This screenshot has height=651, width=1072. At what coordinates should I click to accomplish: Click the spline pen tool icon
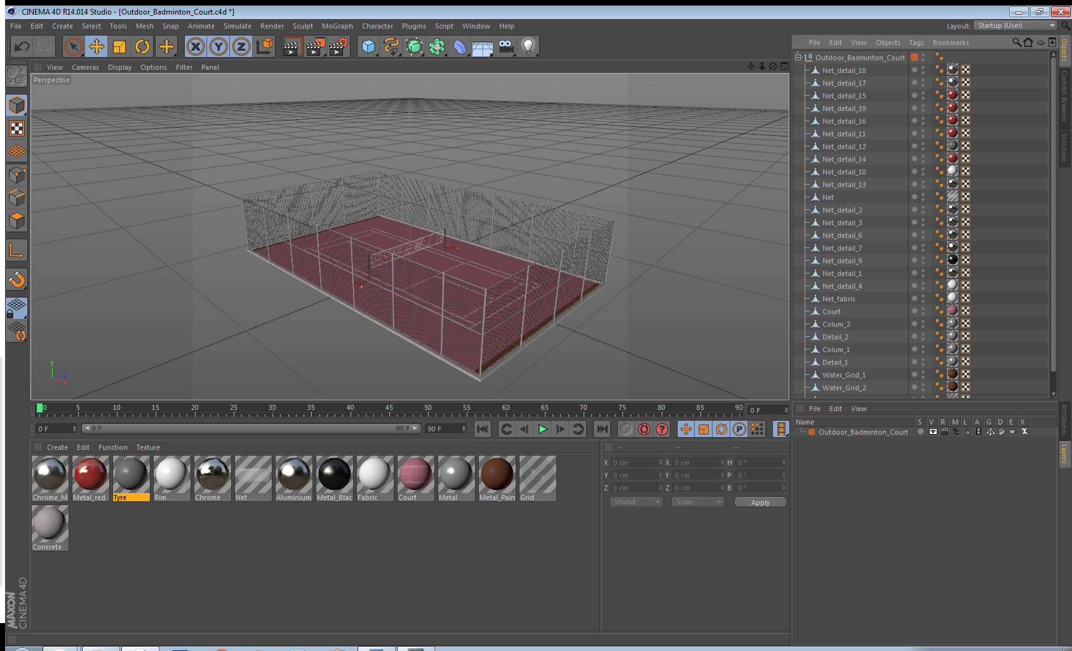[x=392, y=46]
